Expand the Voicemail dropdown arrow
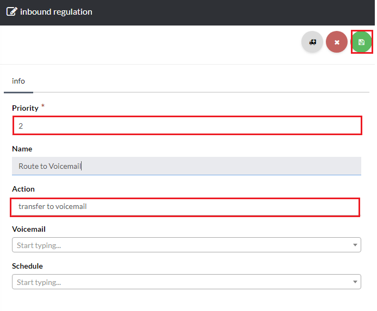This screenshot has width=377, height=311. point(355,245)
